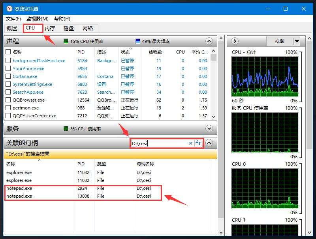Check the select-all checkbox beside 名称 header

click(7, 52)
